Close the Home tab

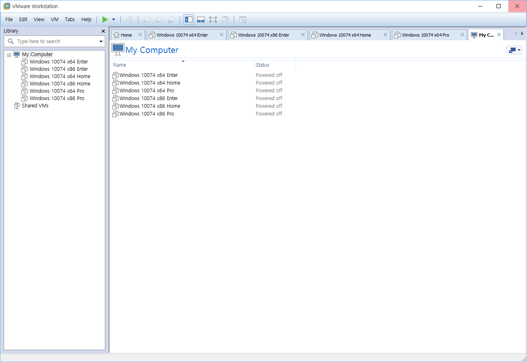140,35
